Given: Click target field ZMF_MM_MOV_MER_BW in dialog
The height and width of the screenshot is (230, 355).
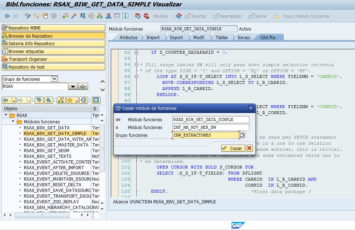Looking at the screenshot, I should pos(211,127).
